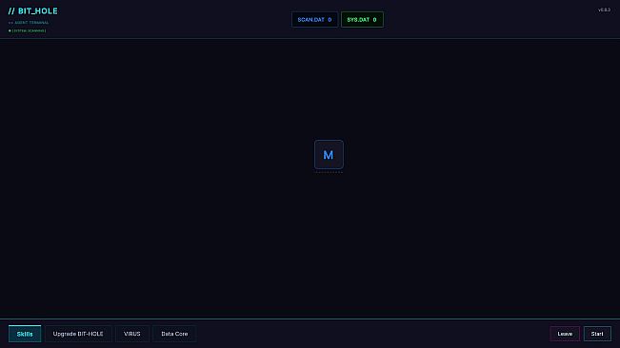Click the SYS.DAT counter badge
The height and width of the screenshot is (348, 620).
click(362, 20)
